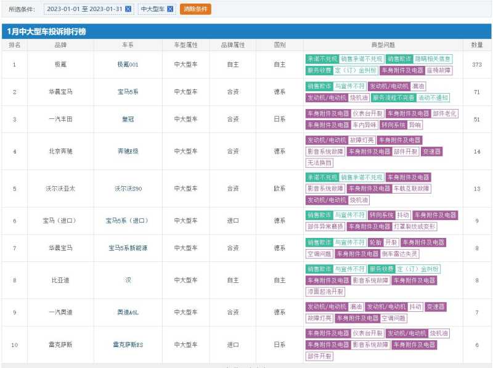The height and width of the screenshot is (368, 493).
Task: Open the 宝马5系 car series link
Action: pos(128,92)
